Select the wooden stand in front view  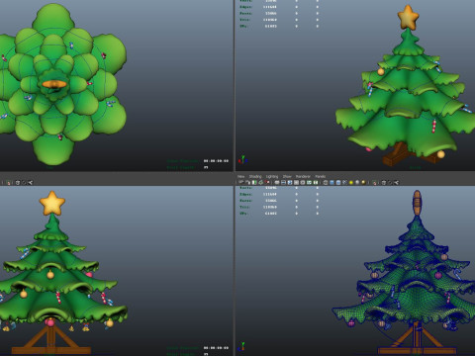click(x=51, y=339)
